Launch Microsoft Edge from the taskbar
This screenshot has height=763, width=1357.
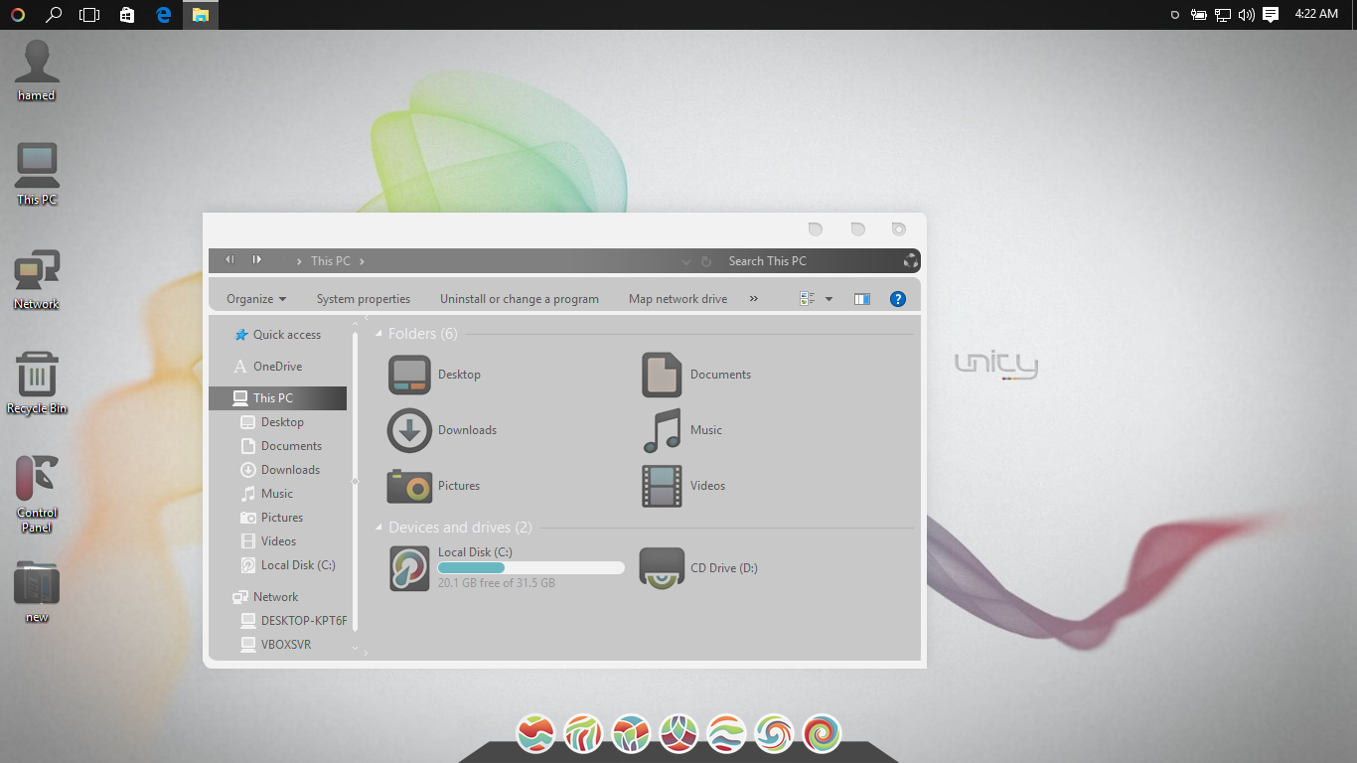coord(164,15)
